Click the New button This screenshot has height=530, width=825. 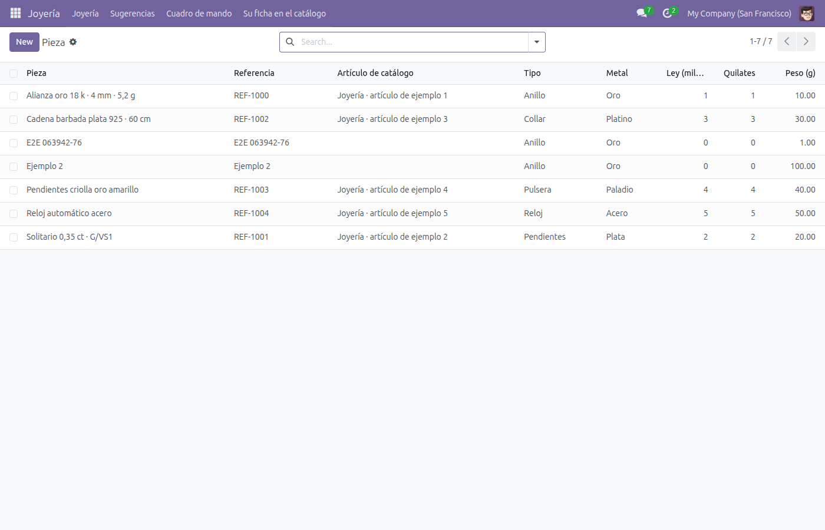[24, 42]
